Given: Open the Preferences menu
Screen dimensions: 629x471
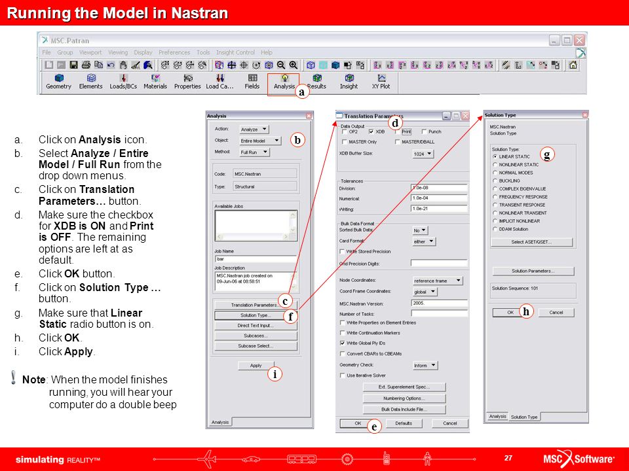Looking at the screenshot, I should (x=174, y=52).
